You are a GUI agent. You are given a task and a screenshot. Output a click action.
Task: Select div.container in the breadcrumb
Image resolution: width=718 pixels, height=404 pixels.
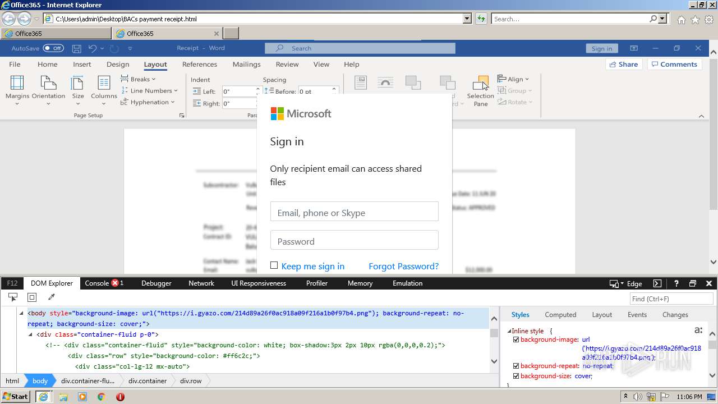148,380
